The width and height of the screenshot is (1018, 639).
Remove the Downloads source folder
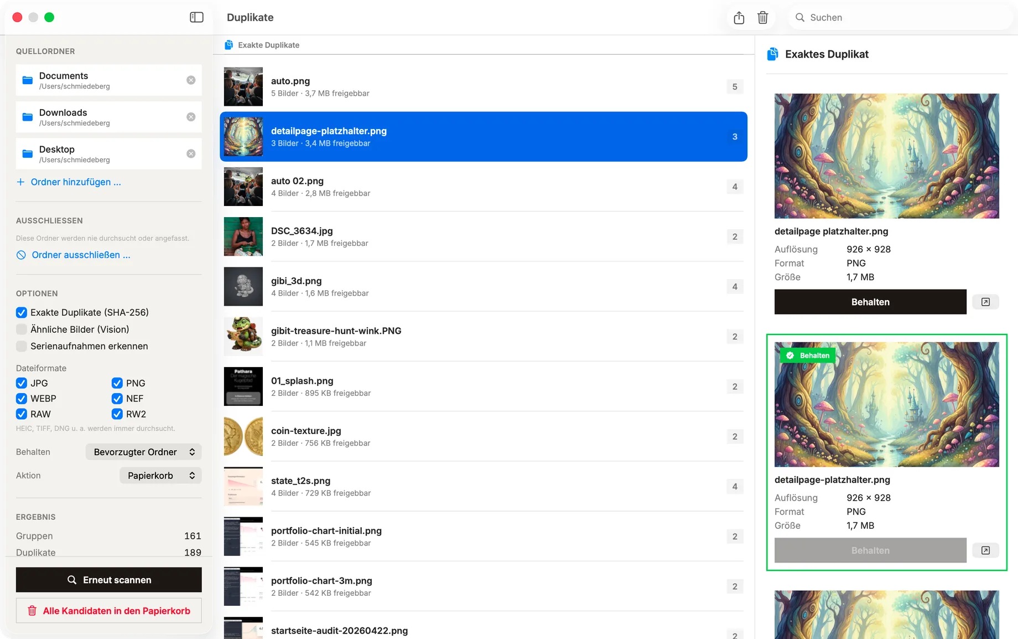pos(191,117)
